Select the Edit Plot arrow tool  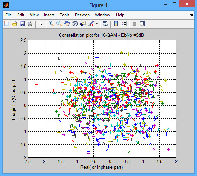(x=41, y=24)
